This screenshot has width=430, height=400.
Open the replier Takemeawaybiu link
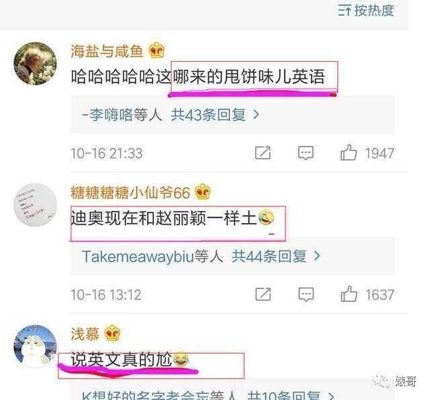click(138, 256)
